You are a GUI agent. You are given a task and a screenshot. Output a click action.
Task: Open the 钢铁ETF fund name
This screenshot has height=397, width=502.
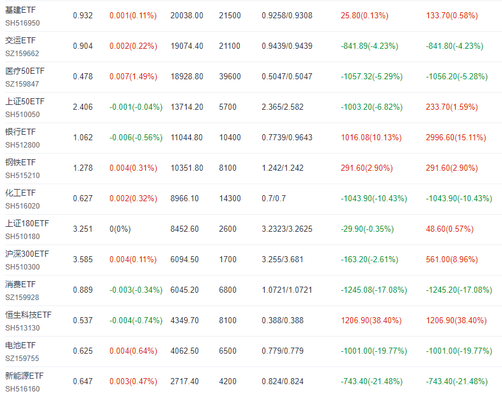pos(21,162)
